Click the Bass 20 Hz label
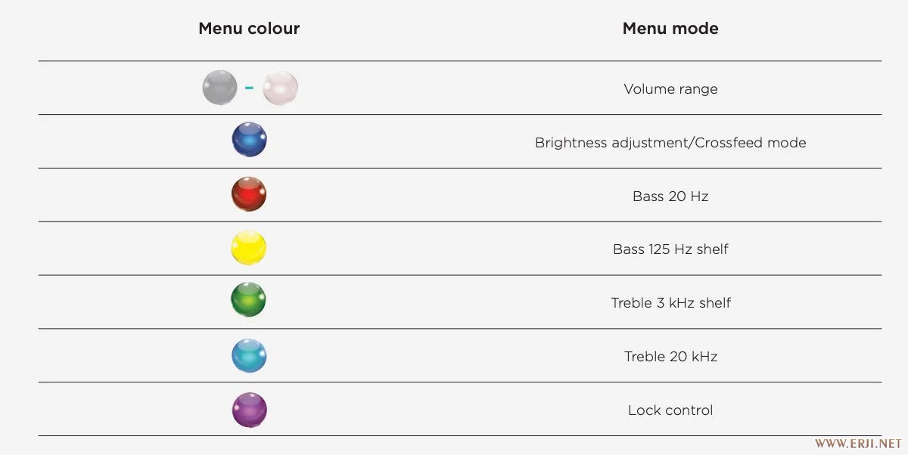Screen dimensions: 908x455 [670, 197]
